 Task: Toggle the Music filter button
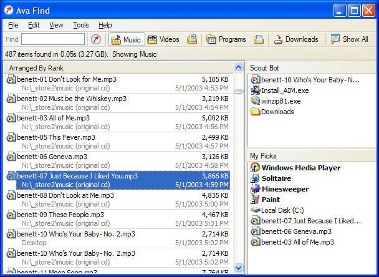(127, 39)
